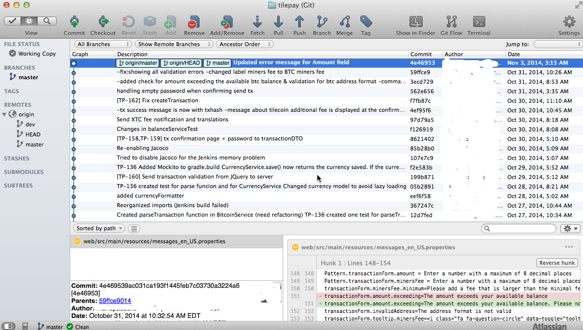The width and height of the screenshot is (583, 330).
Task: Select the master branch under BRANCHES
Action: 28,77
